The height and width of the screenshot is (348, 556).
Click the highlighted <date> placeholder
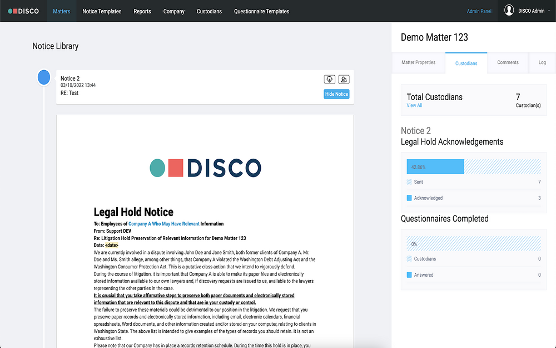[x=112, y=246]
